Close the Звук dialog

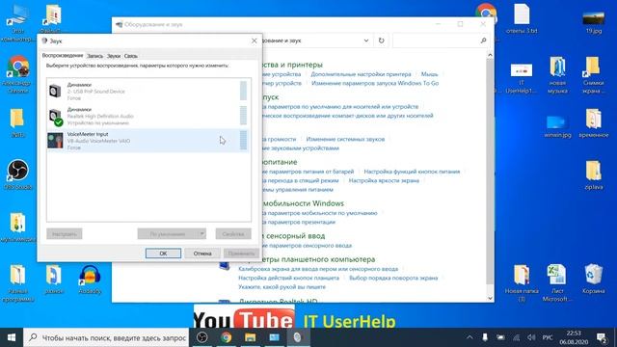(x=255, y=40)
